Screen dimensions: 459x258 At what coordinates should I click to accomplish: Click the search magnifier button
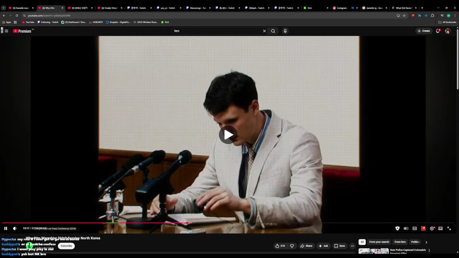pos(273,31)
